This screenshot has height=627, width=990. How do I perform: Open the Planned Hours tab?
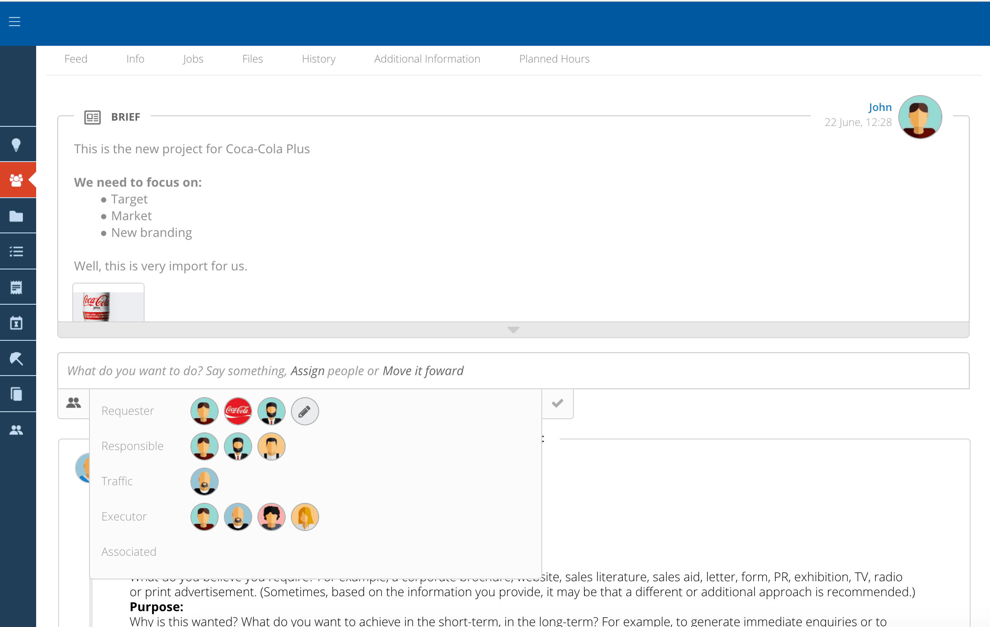click(x=554, y=59)
